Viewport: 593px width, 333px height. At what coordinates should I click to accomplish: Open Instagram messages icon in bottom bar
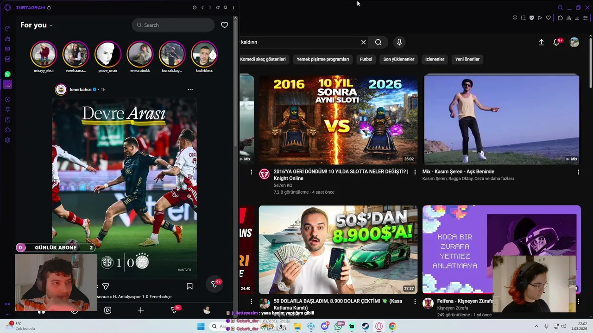click(x=174, y=310)
